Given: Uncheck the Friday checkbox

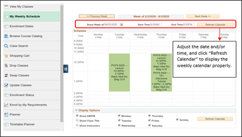Looking at the screenshot, I should pyautogui.click(x=150, y=120).
